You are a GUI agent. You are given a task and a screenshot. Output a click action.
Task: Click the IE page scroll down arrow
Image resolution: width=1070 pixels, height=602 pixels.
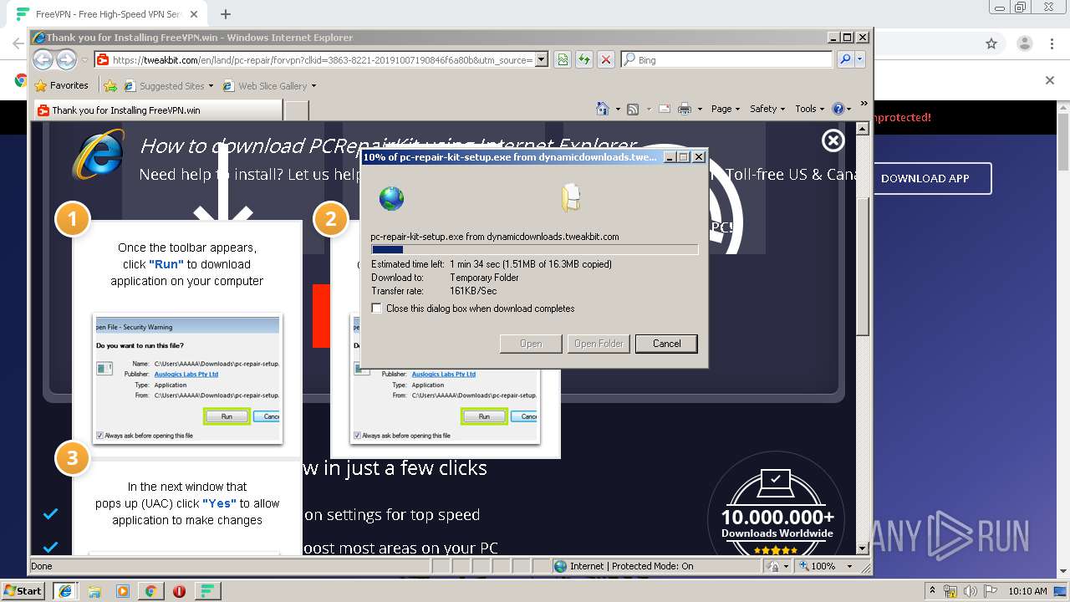[863, 548]
